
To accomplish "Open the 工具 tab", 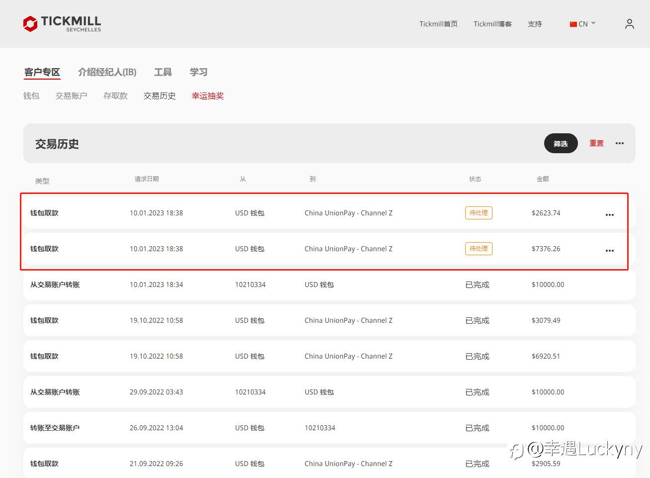I will 162,72.
